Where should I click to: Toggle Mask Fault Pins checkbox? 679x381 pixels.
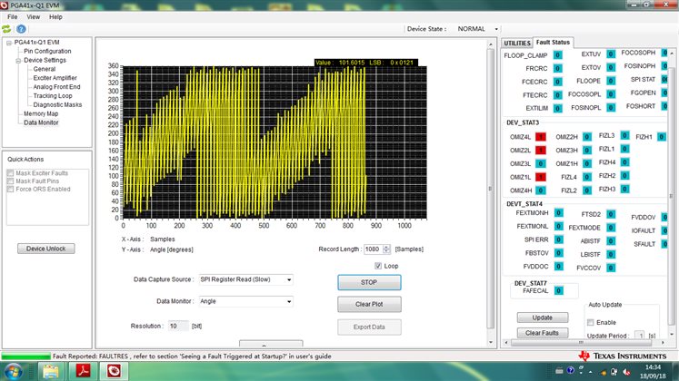[10, 181]
